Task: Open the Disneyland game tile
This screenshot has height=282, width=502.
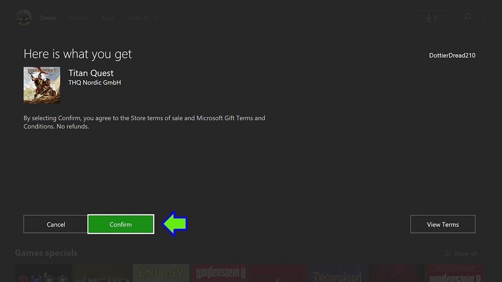Action: (338, 273)
